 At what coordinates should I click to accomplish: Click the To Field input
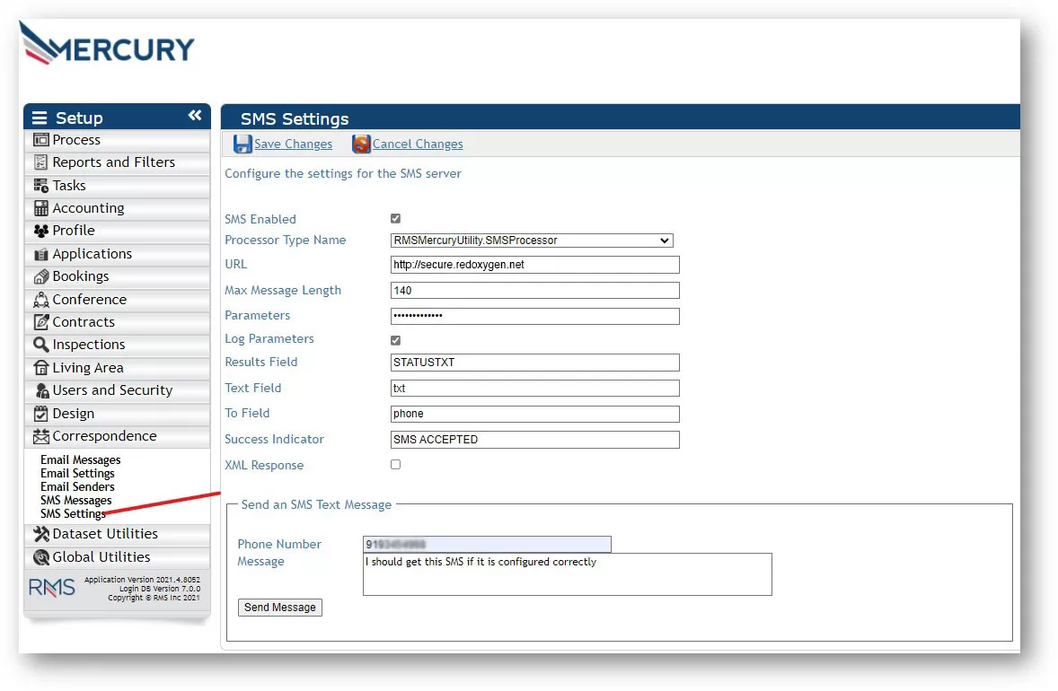pos(535,414)
